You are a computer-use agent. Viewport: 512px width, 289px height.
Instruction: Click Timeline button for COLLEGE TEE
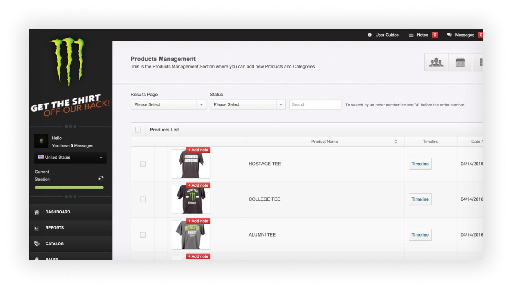tap(420, 199)
